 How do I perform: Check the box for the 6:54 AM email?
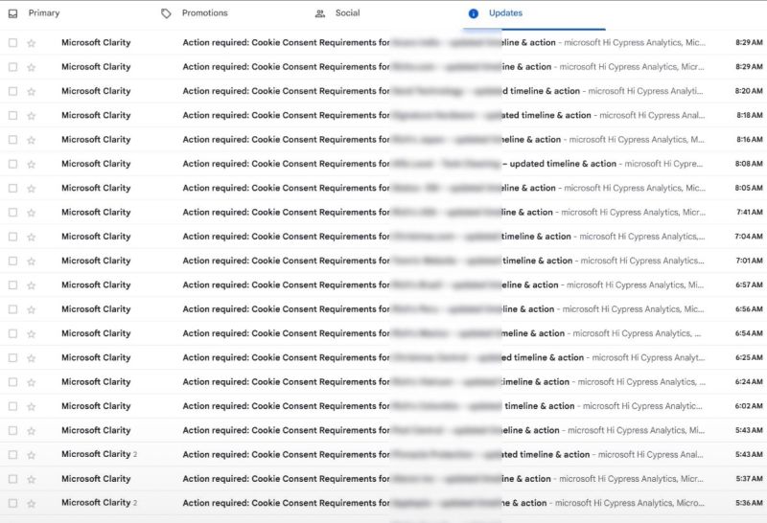pyautogui.click(x=12, y=333)
